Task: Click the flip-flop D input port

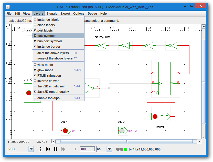Action: point(152,74)
